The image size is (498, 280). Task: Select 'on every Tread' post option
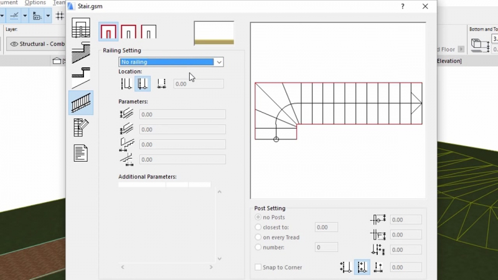pos(258,238)
